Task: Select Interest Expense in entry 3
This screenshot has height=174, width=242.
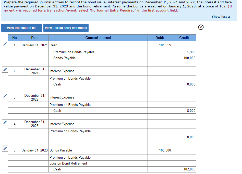Action: (98, 97)
